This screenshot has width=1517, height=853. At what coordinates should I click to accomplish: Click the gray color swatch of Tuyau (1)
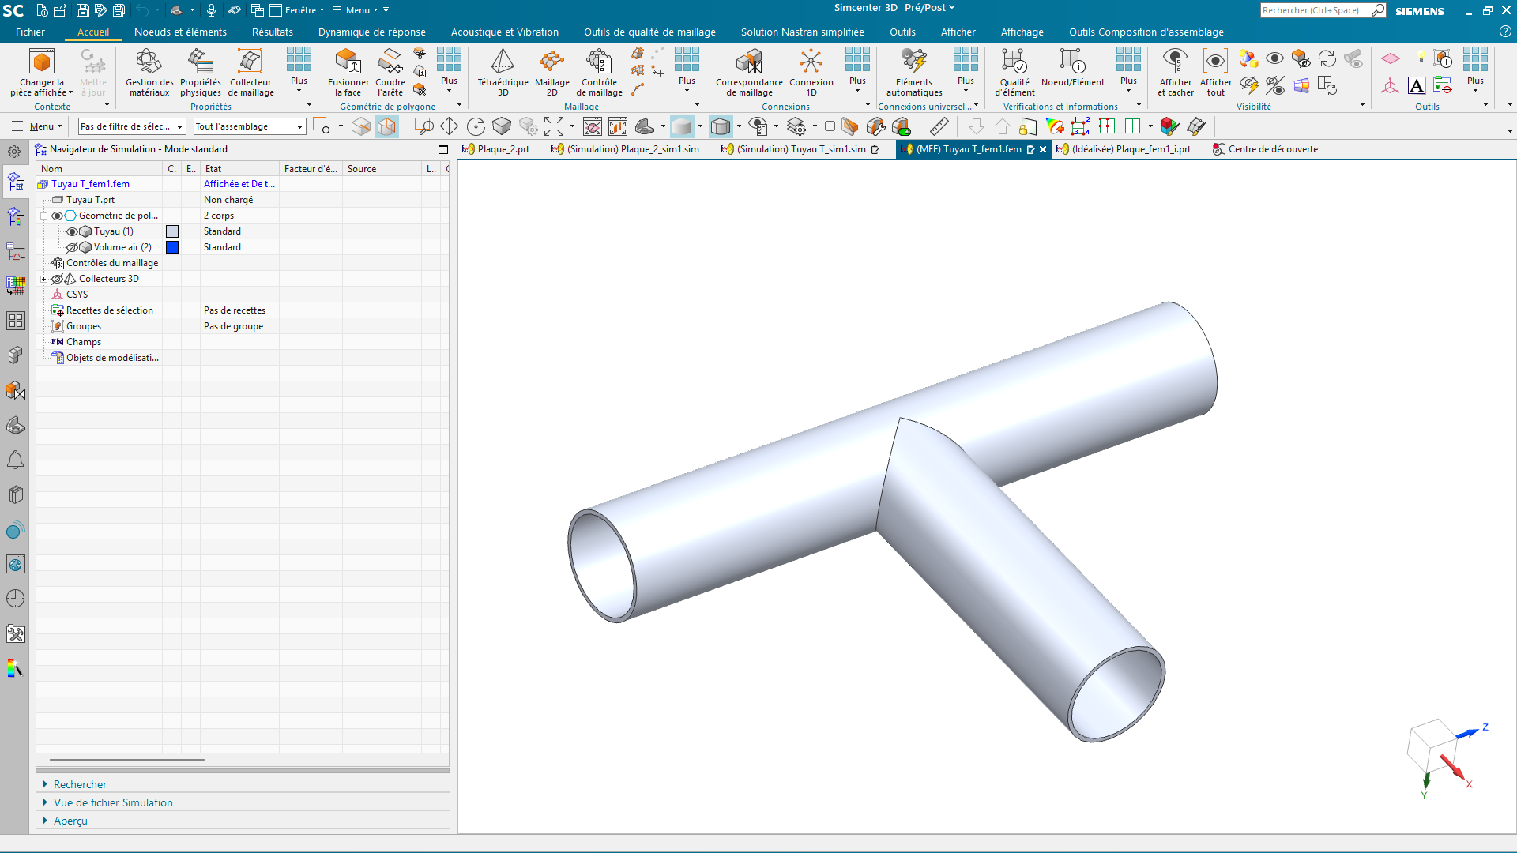point(172,231)
